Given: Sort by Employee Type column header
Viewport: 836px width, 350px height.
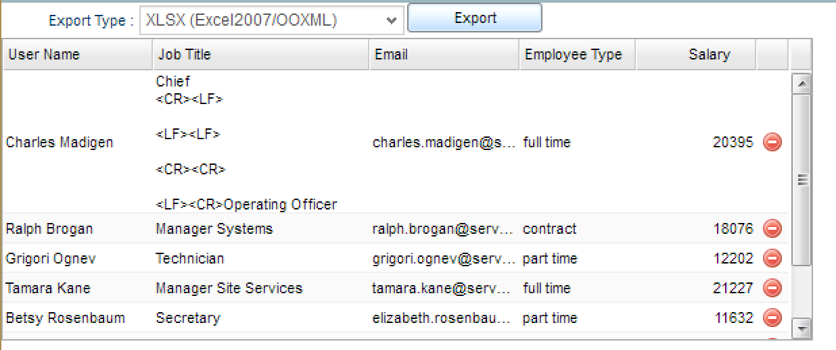Looking at the screenshot, I should (577, 55).
